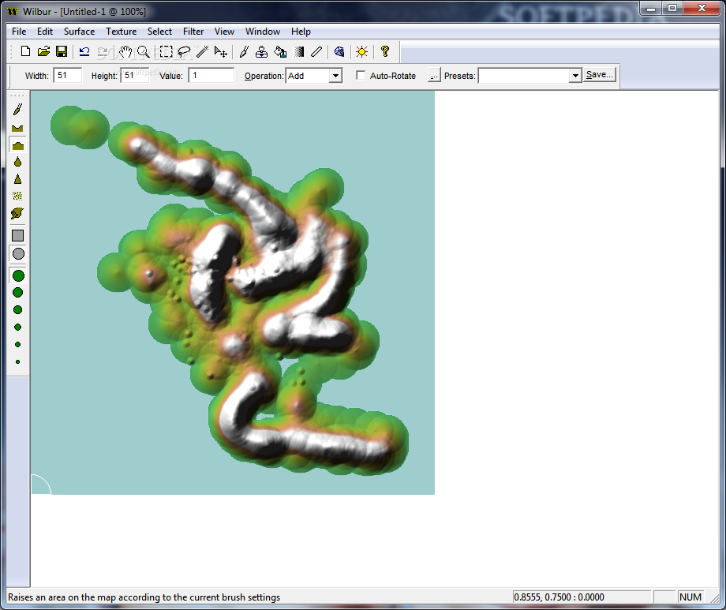The height and width of the screenshot is (610, 726).
Task: Choose the noise speckle tool in toolbox
Action: coord(17,196)
